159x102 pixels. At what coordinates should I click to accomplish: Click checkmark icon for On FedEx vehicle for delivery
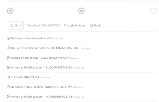[8, 48]
